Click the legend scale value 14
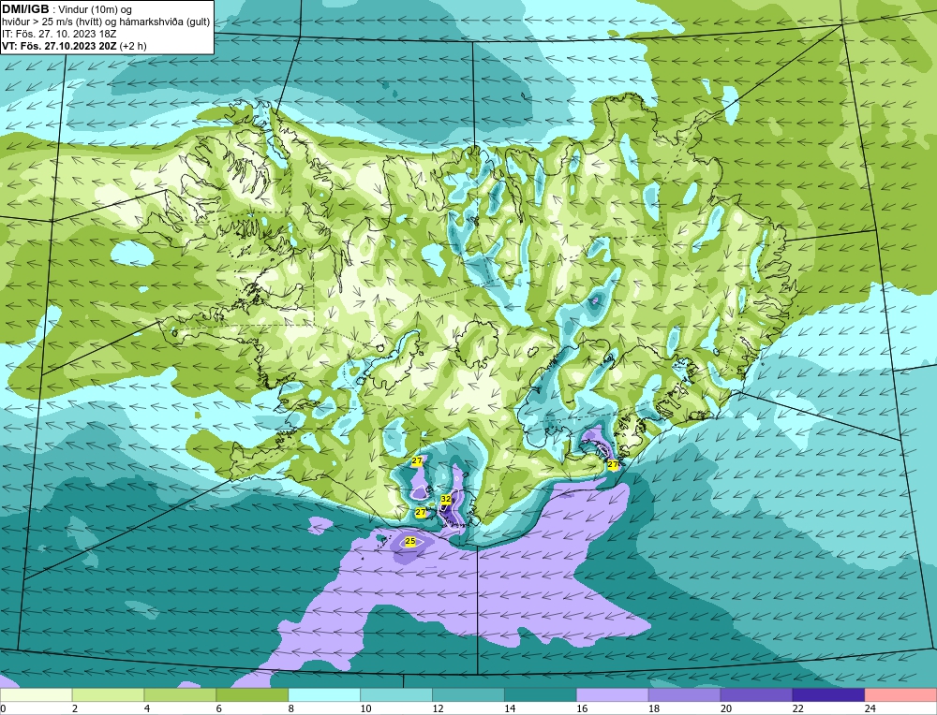937x715 pixels. click(510, 708)
